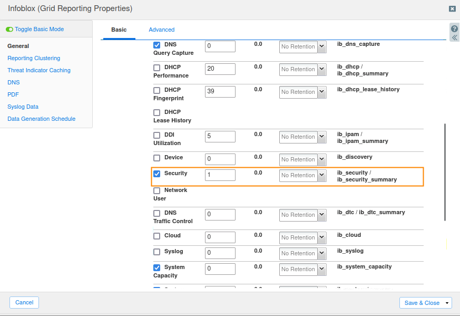Open Threat Indicator Caching section

pyautogui.click(x=39, y=70)
